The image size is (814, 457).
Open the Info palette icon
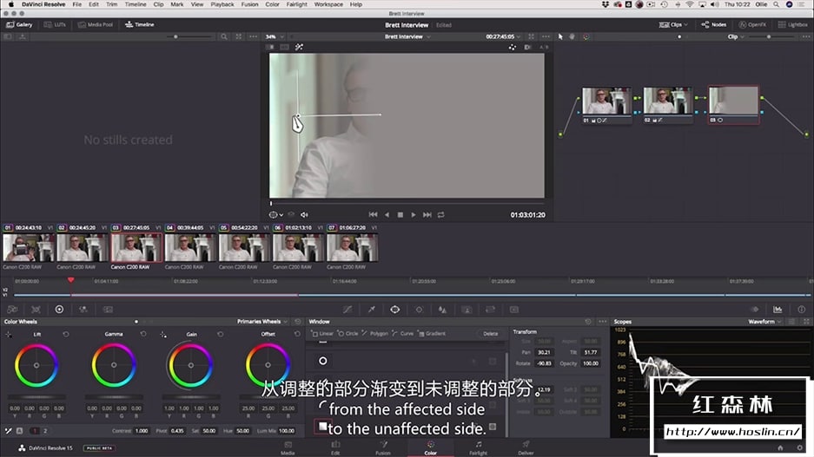(x=802, y=310)
